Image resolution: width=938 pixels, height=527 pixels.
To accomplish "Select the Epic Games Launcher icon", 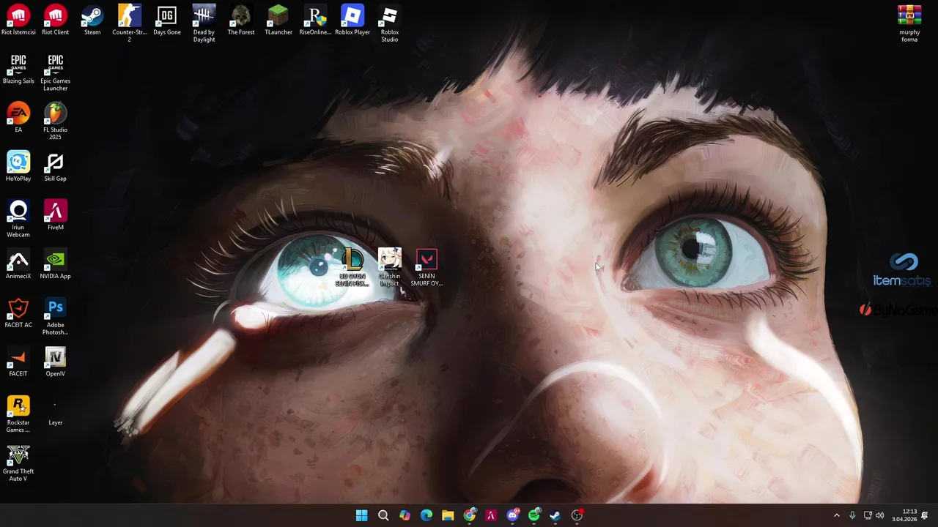I will 55,72.
